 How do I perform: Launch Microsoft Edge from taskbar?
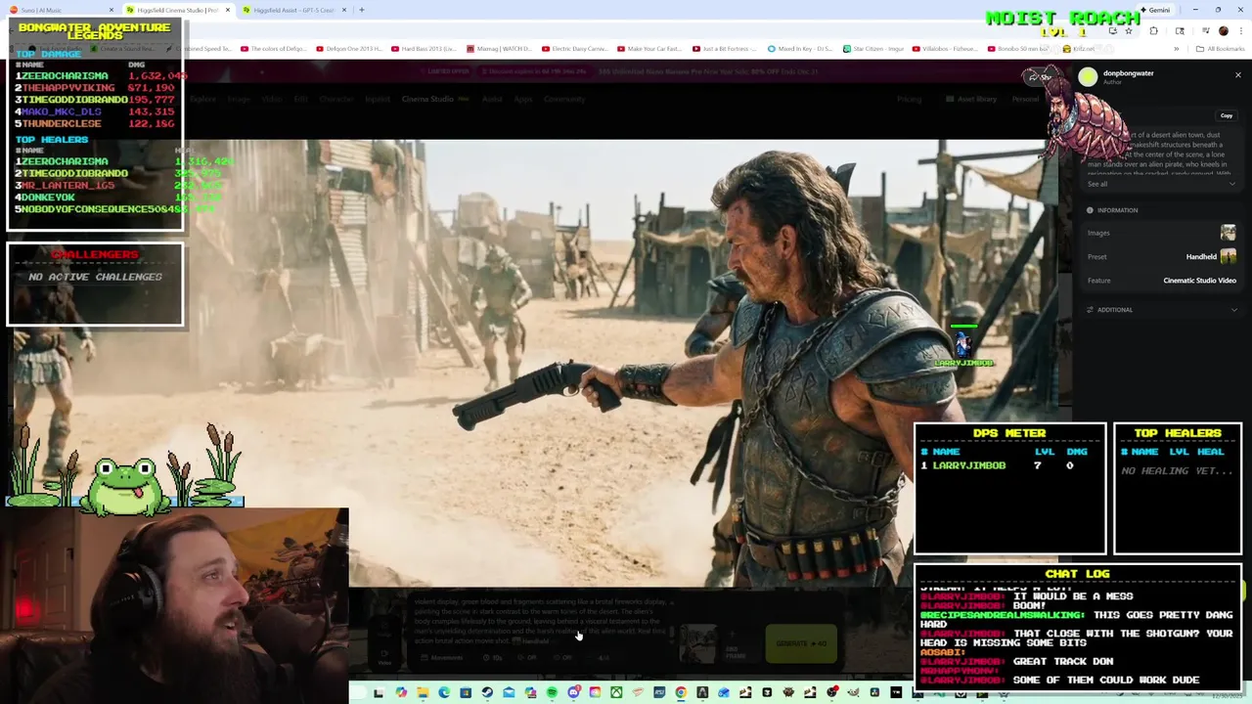444,693
